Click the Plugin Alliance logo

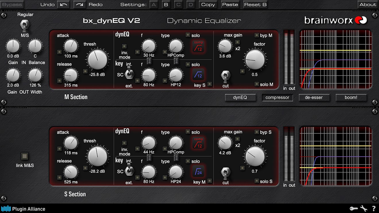click(x=23, y=209)
